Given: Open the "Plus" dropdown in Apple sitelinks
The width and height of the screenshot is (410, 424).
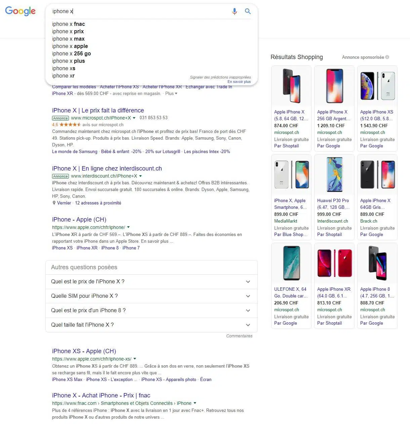Looking at the screenshot, I should 171,94.
